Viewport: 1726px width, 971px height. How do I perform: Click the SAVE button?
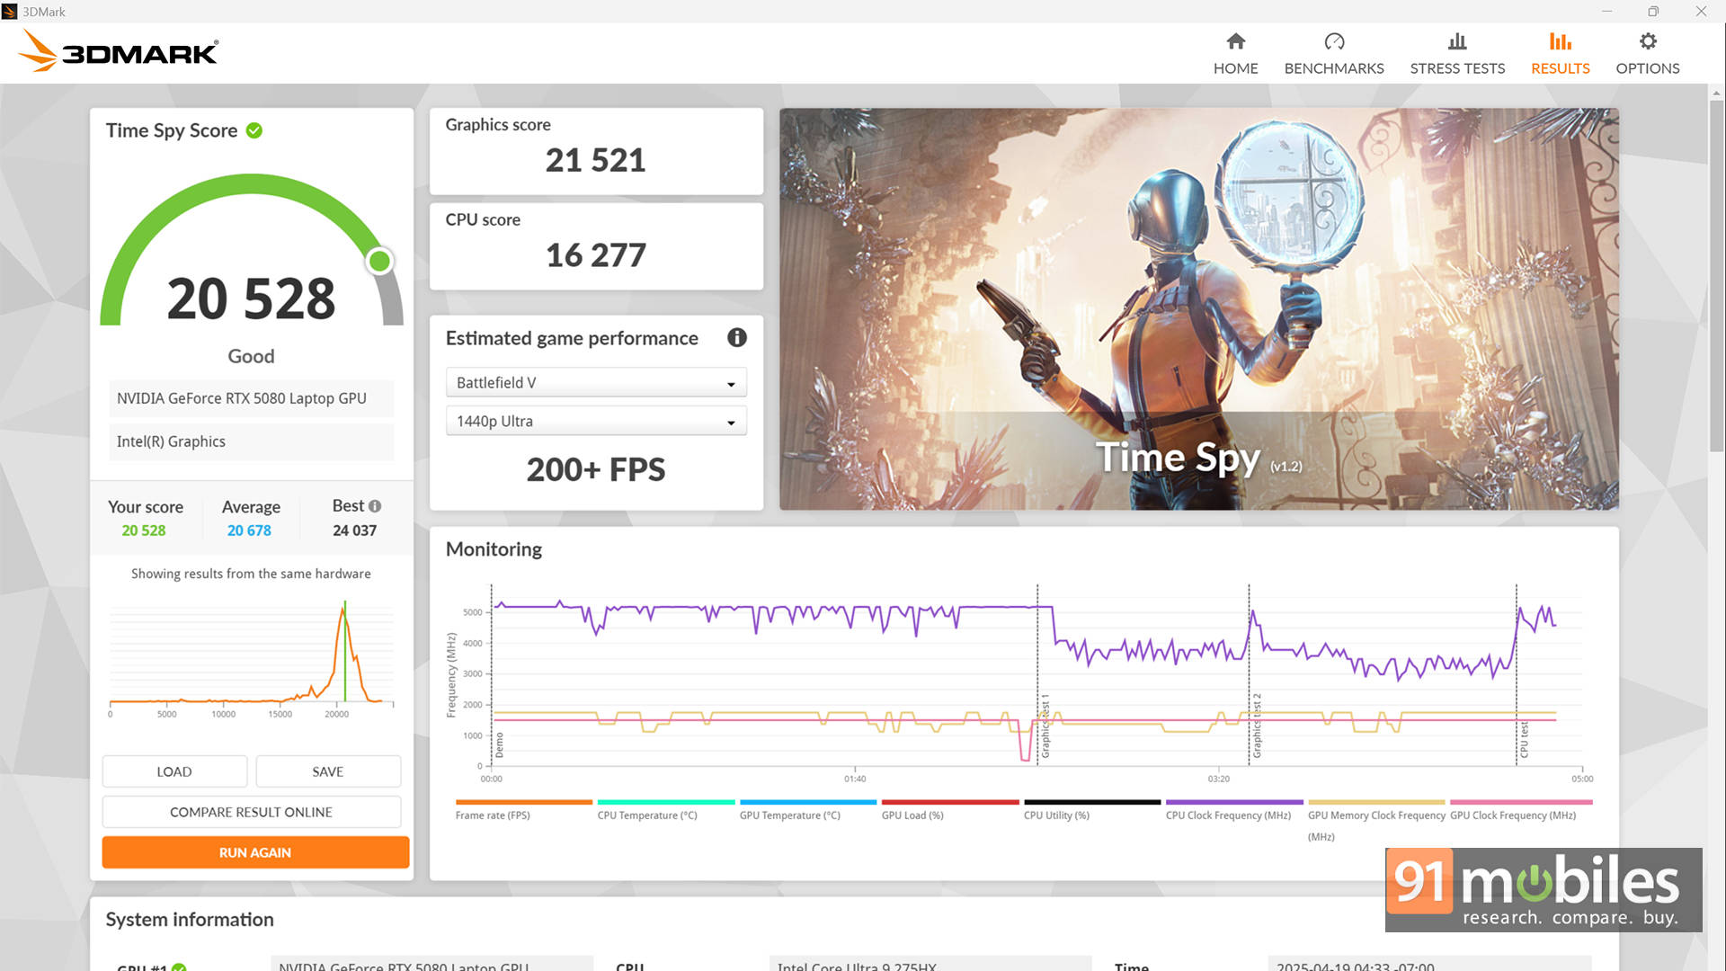328,771
